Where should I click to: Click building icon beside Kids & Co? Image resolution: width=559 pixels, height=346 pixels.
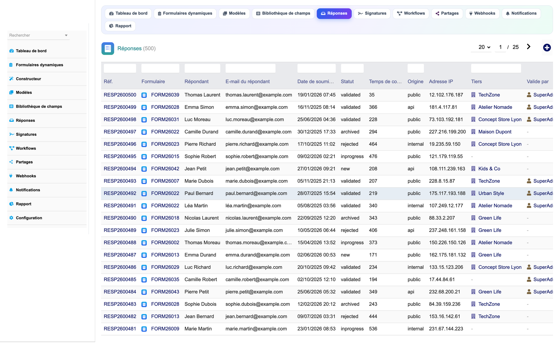coord(473,169)
